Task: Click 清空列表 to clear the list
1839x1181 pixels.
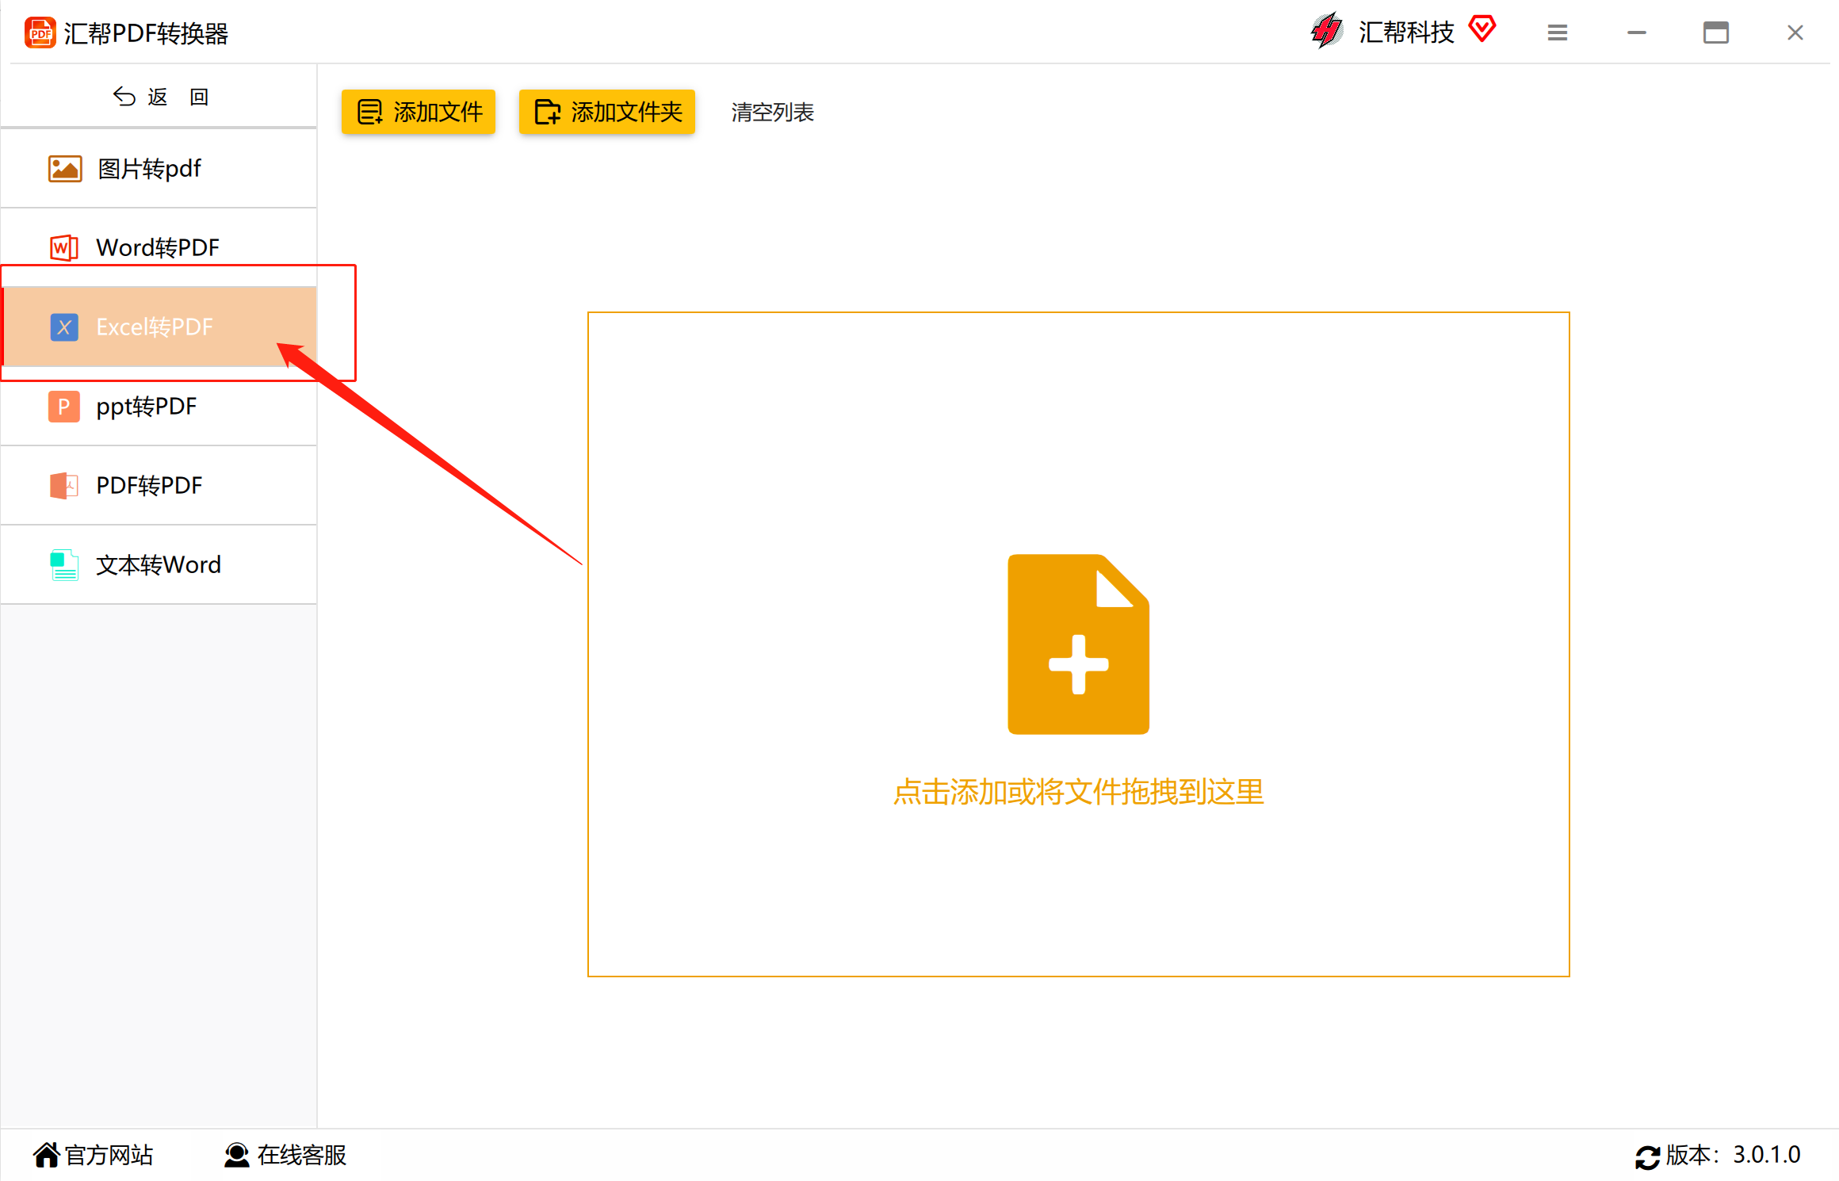Action: pos(773,113)
